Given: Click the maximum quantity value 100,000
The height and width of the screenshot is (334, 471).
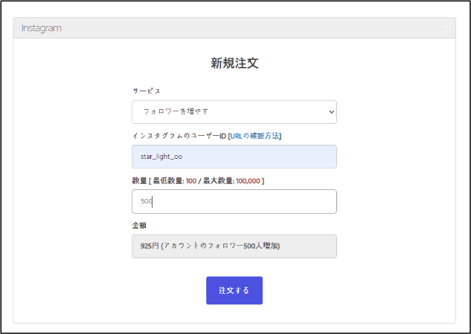Looking at the screenshot, I should click(x=248, y=181).
